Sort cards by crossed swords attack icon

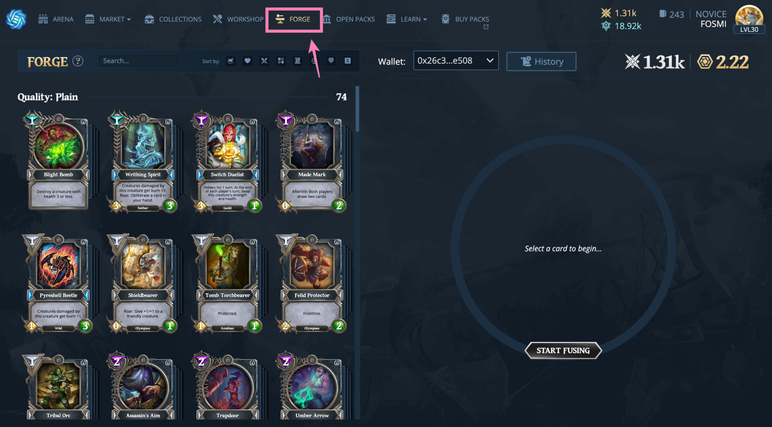tap(264, 61)
